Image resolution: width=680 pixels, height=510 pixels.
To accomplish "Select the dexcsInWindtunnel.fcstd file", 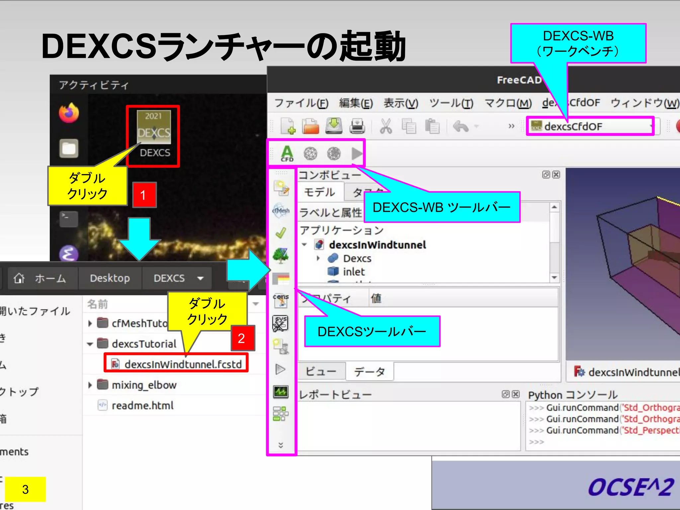I will (x=176, y=364).
